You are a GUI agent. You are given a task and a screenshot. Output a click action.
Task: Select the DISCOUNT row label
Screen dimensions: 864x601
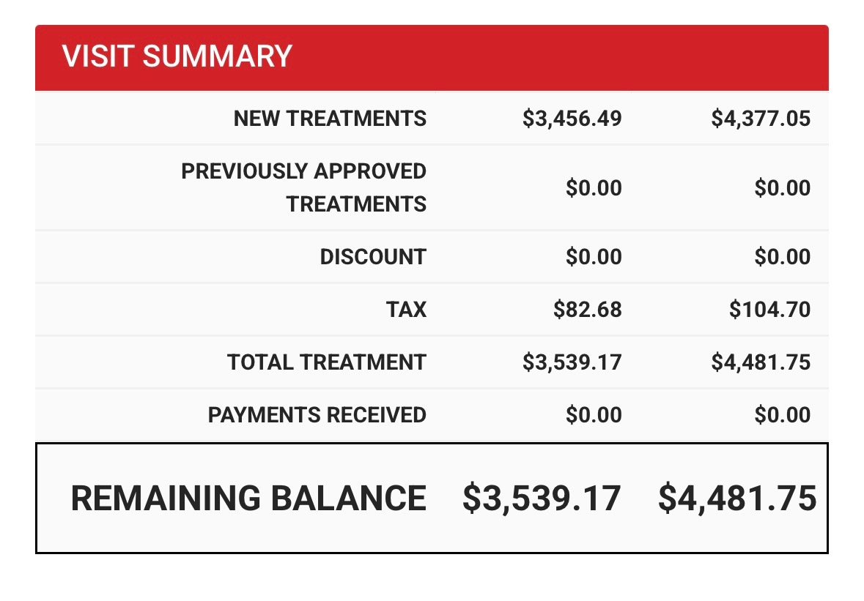click(373, 257)
